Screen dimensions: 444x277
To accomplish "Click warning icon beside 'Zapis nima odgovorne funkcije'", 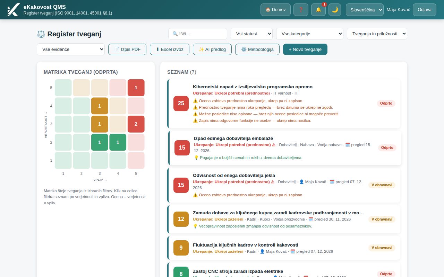I will tap(195, 120).
